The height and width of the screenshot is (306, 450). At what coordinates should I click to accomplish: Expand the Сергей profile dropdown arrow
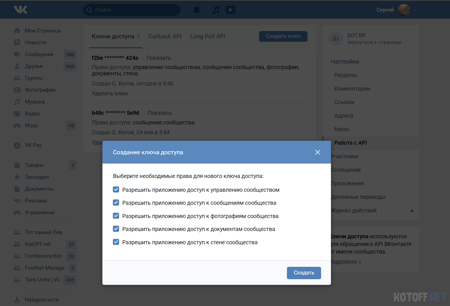coord(415,10)
